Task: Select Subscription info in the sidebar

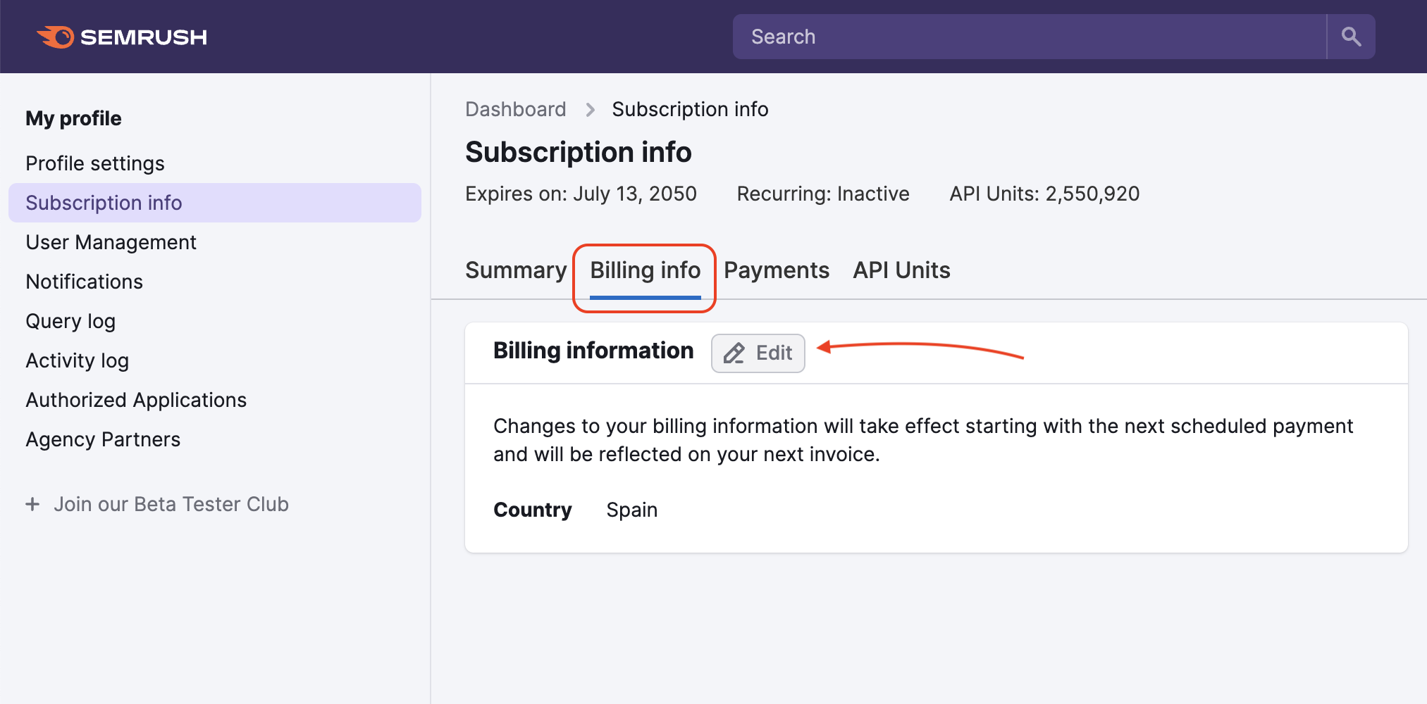Action: [103, 203]
